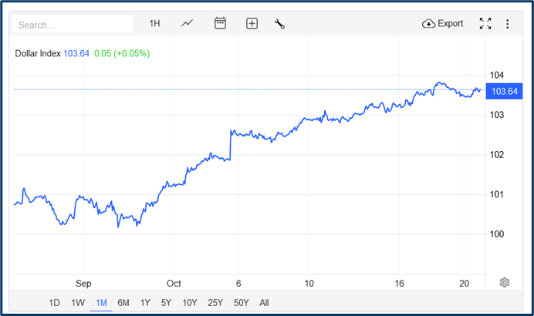The height and width of the screenshot is (316, 534).
Task: Select the 25Y time range
Action: 215,303
